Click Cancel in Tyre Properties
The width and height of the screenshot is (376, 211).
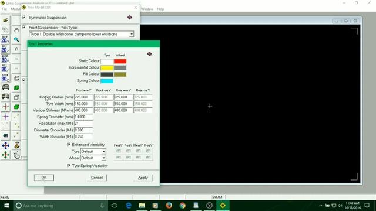point(97,178)
